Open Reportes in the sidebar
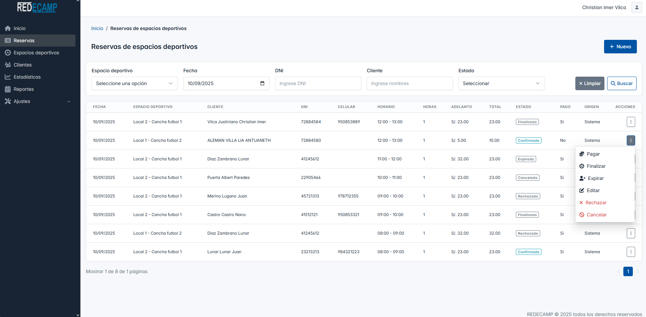This screenshot has width=646, height=317. tap(24, 89)
